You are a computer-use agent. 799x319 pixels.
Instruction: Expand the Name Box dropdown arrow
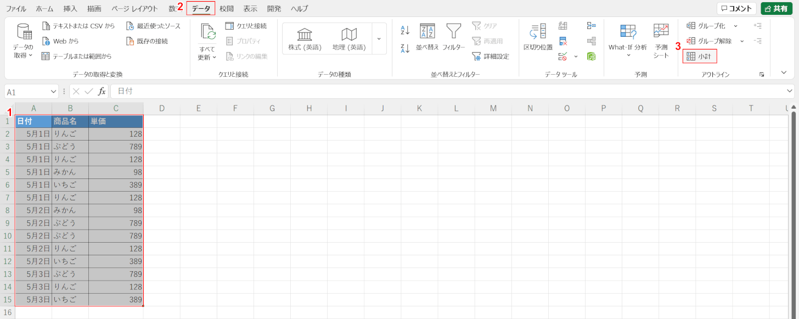click(54, 92)
